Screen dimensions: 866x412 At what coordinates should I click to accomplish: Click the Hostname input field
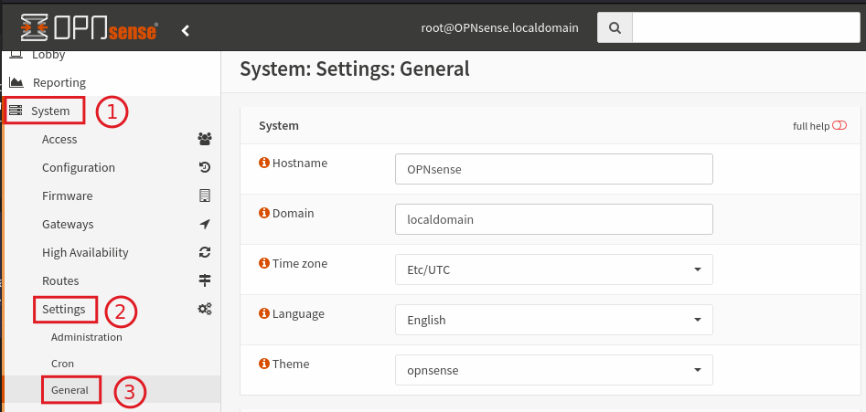[554, 169]
